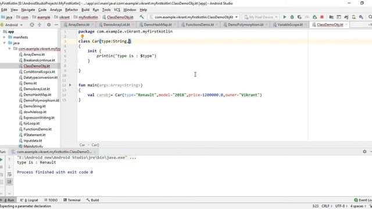
Task: Select dowhileloop.kt file
Action: tap(35, 112)
